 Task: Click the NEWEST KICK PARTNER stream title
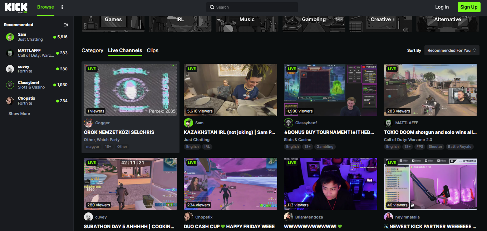tap(430, 226)
